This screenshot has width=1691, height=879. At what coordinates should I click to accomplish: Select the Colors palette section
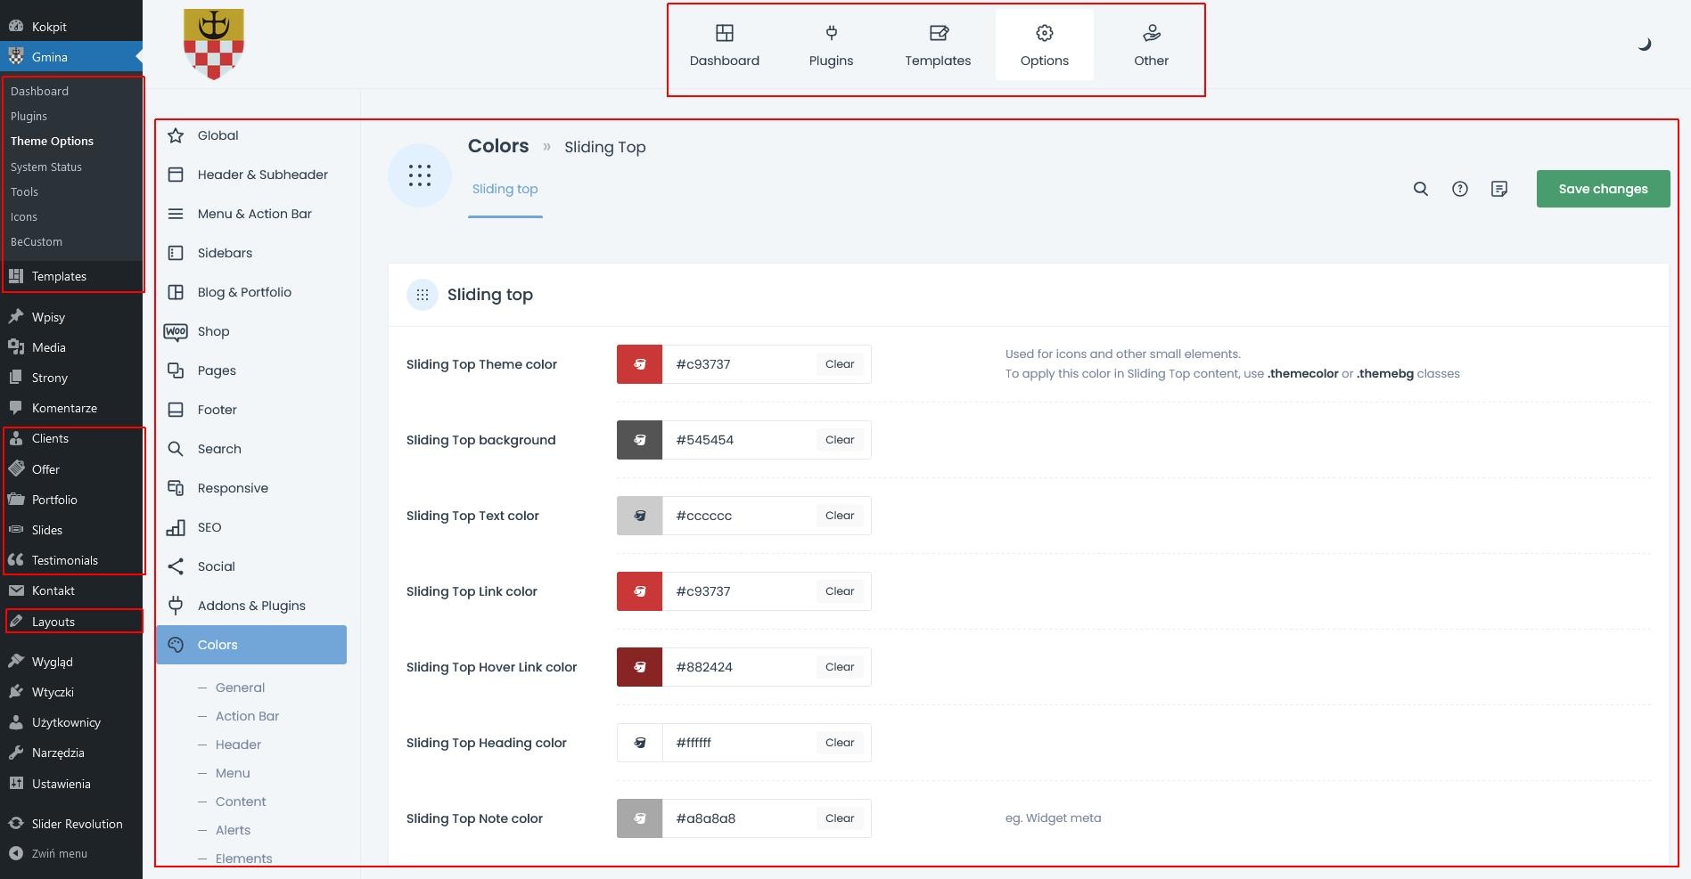pos(251,645)
